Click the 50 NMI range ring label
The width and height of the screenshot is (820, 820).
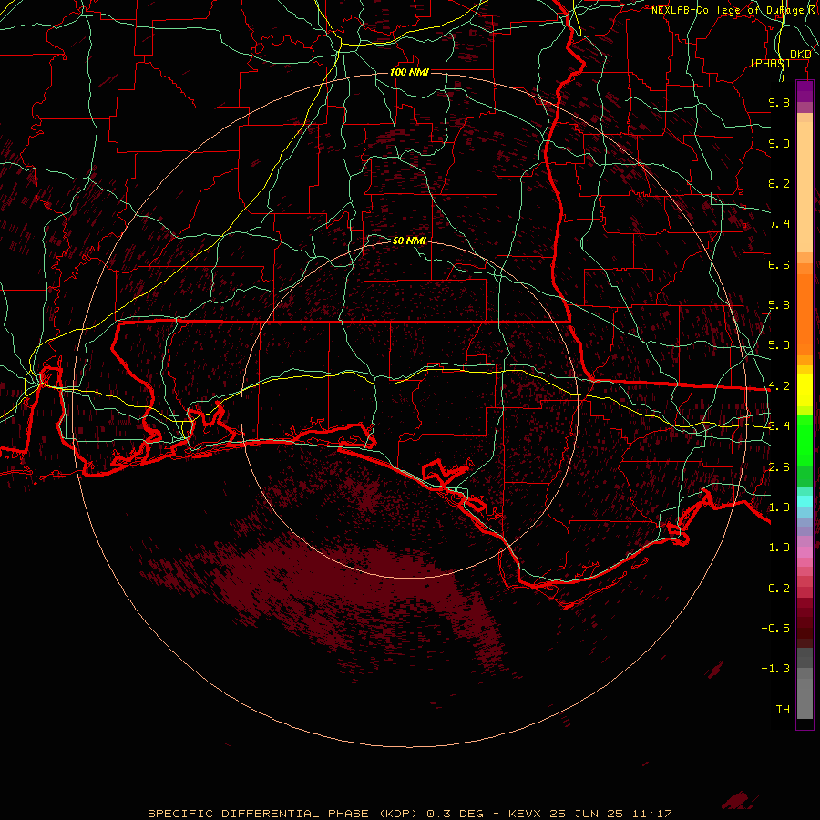(x=409, y=241)
